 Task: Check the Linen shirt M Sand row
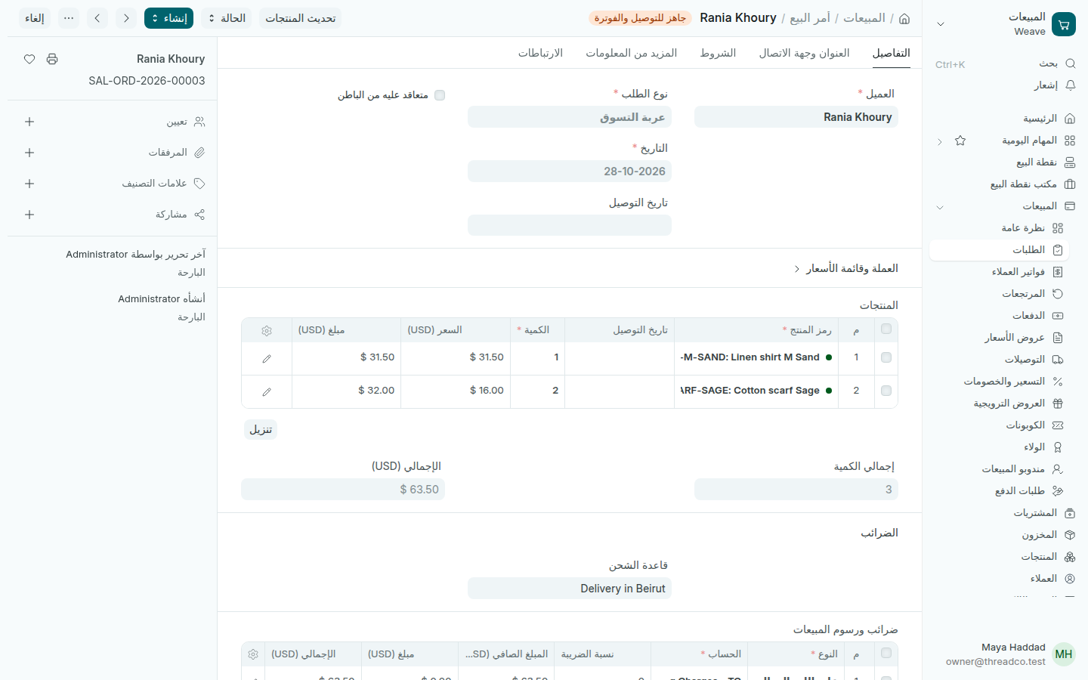point(886,357)
